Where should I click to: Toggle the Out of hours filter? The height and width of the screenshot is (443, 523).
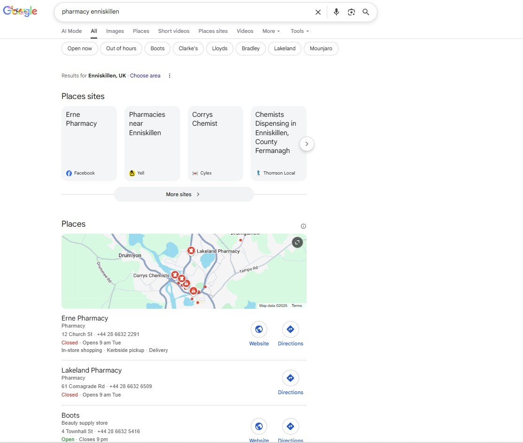121,48
